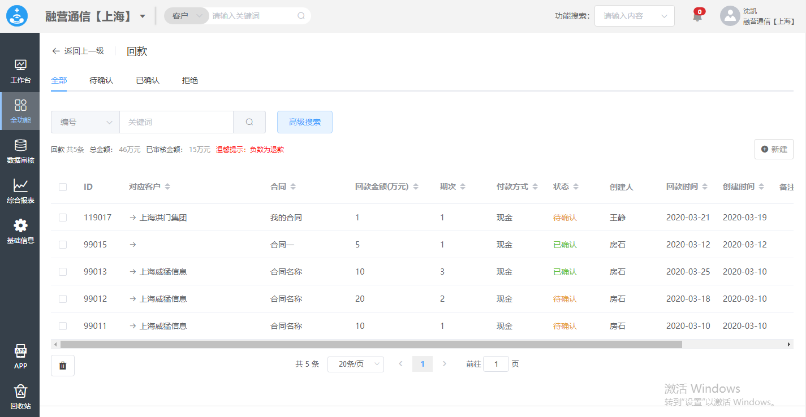Switch to the 已确认 tab
This screenshot has width=806, height=417.
pyautogui.click(x=148, y=80)
